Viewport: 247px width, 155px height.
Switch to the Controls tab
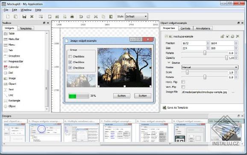coord(185,29)
